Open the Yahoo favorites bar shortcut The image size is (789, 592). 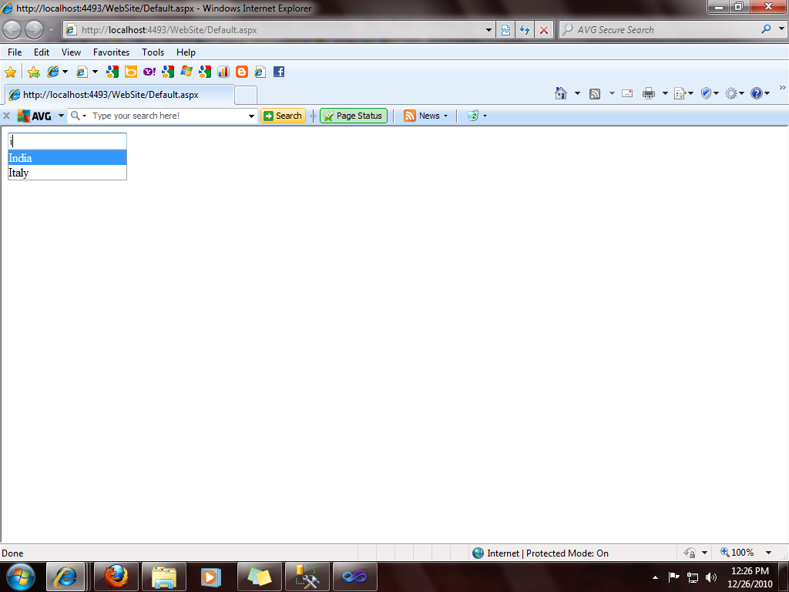[149, 72]
